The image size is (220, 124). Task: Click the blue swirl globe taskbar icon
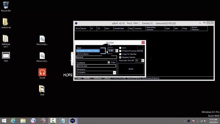[x=33, y=121]
